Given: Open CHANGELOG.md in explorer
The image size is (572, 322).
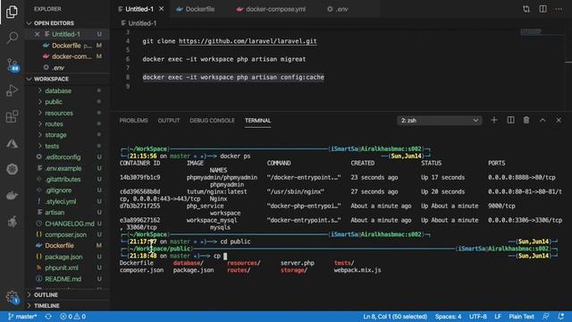Looking at the screenshot, I should pos(67,224).
